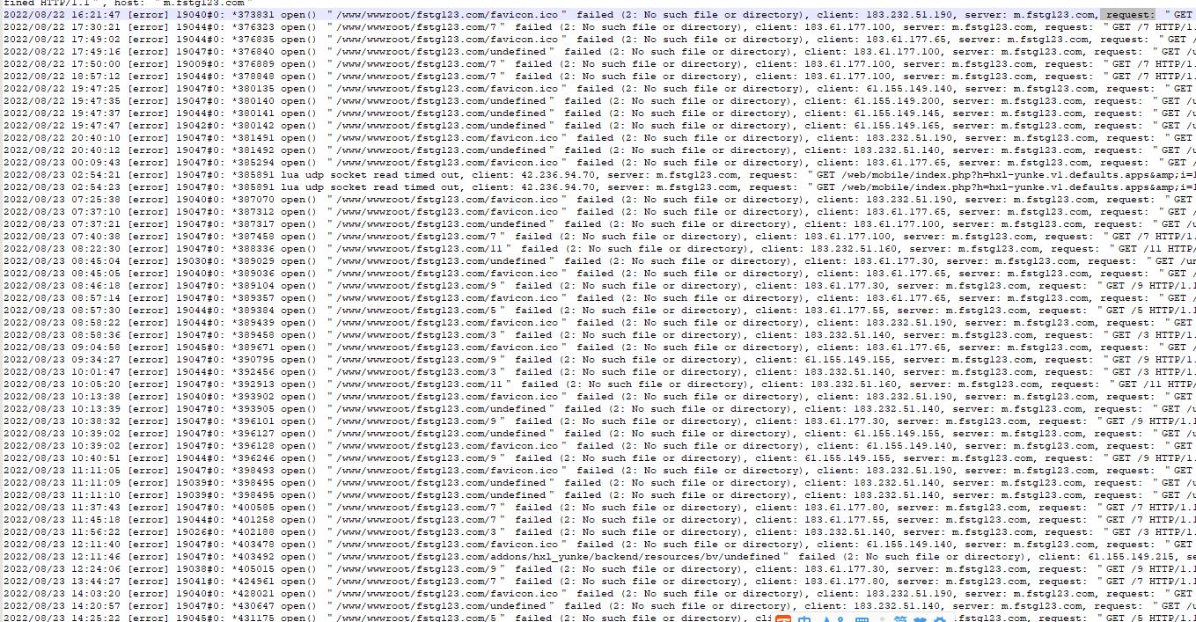Click "lua udp socket read timed out" at 02:54:21

371,175
